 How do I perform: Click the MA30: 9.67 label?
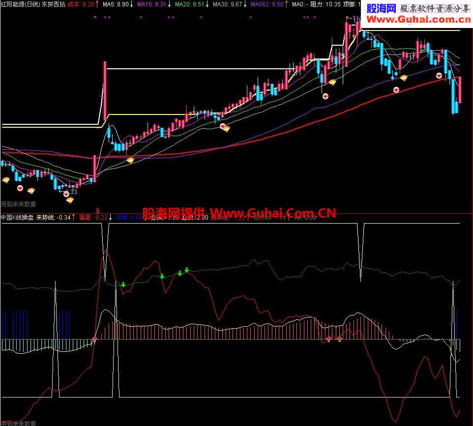click(x=227, y=4)
